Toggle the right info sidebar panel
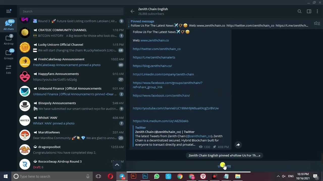The height and width of the screenshot is (181, 323). pyautogui.click(x=309, y=11)
